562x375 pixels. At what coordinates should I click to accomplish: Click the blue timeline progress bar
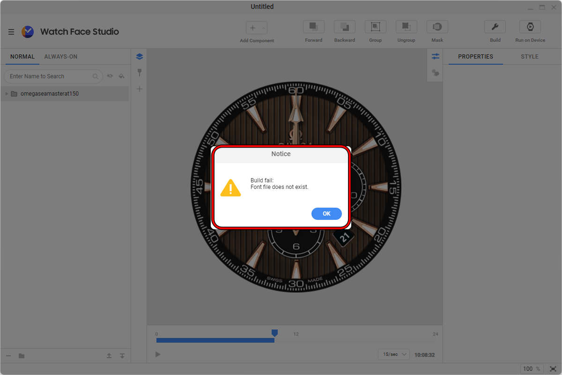click(x=215, y=340)
